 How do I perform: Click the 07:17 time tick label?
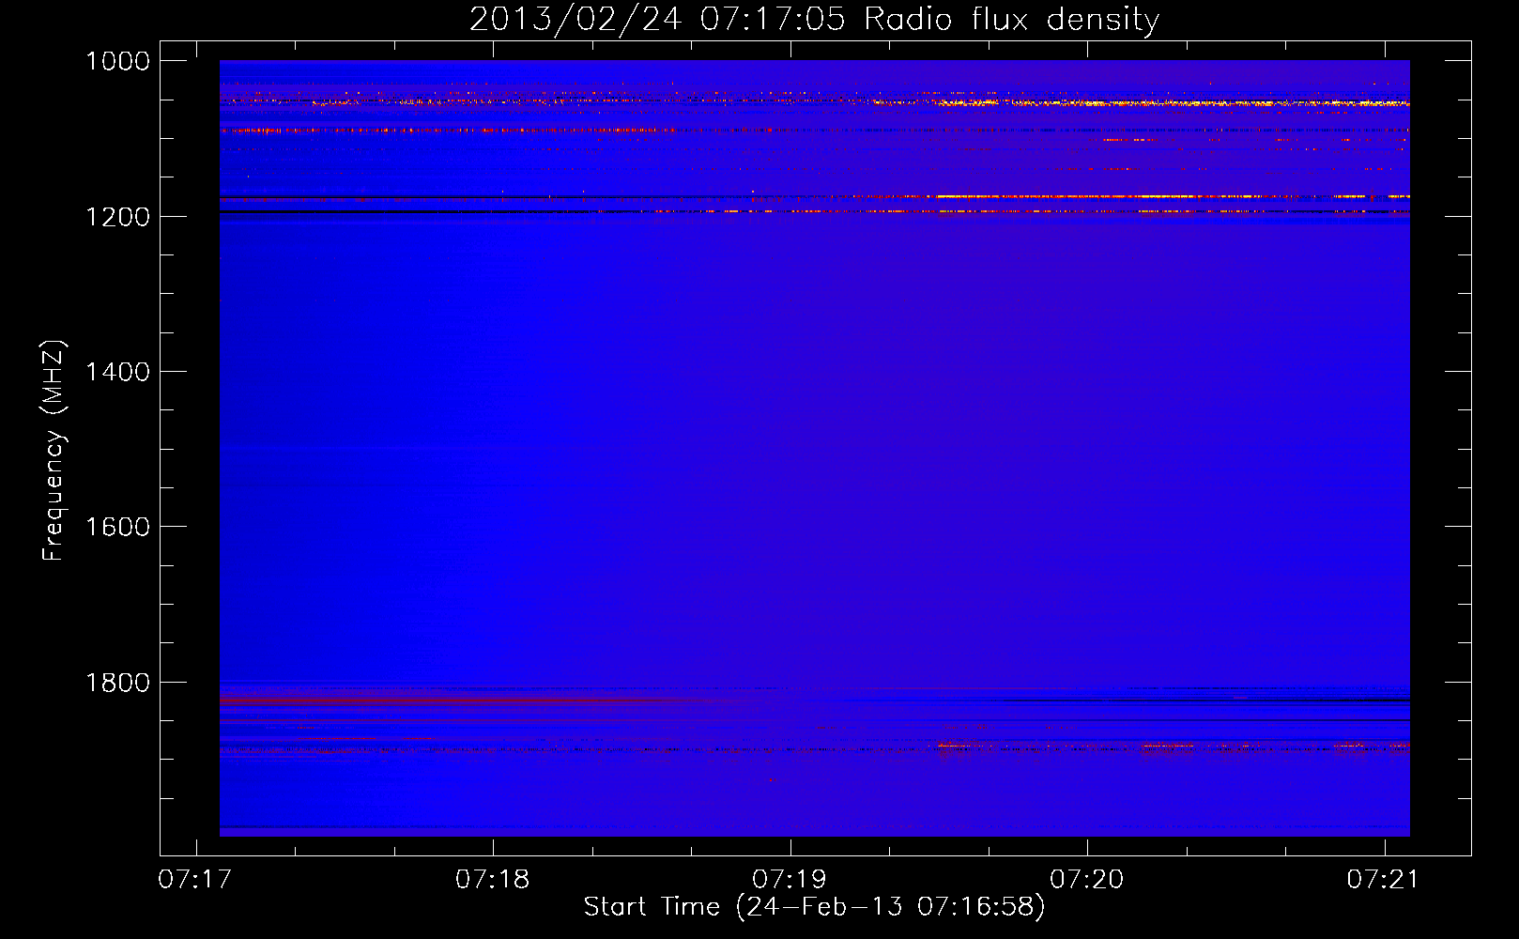(195, 879)
